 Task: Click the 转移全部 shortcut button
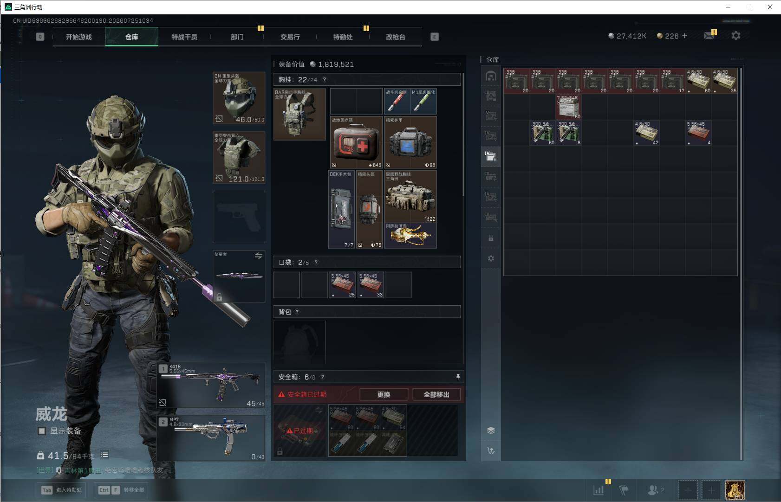tap(122, 490)
